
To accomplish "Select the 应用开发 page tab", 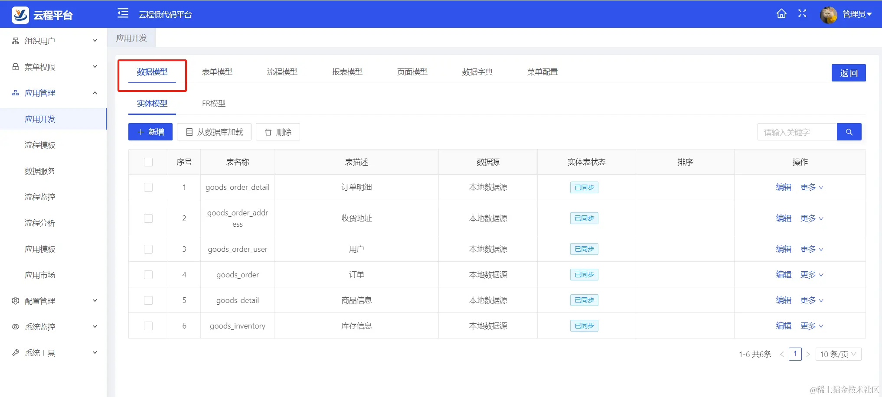I will click(x=131, y=38).
